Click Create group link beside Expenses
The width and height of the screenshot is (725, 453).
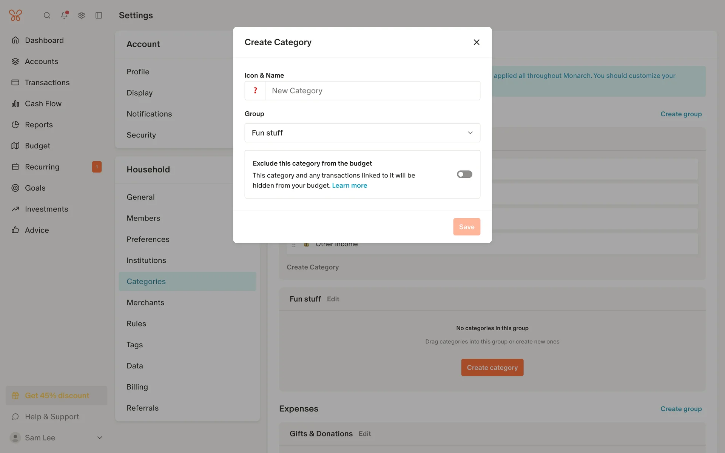pos(681,409)
